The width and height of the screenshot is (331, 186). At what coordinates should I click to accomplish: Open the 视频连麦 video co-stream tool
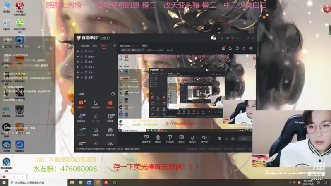81,118
